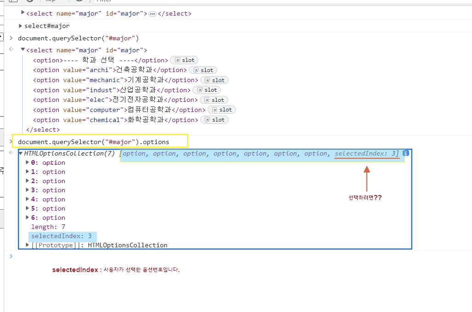Click the document.querySelector("#major").options command
Screen dimensions: 472x312
click(94, 142)
